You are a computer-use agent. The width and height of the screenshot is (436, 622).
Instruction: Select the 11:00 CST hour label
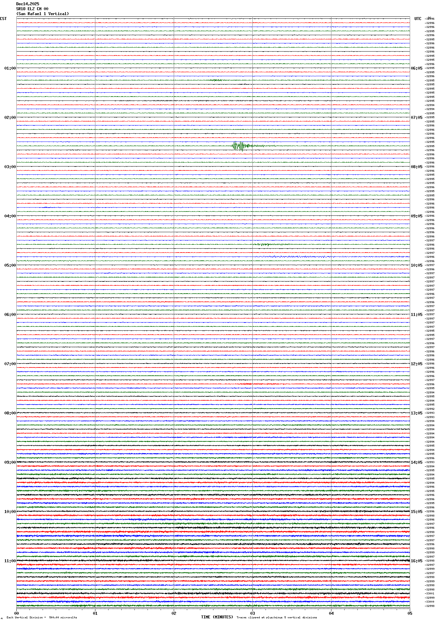[x=10, y=561]
